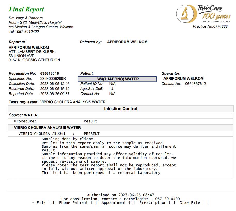236x211 pixels.
Task: Click the VIBRIO CHOLERA /100ml label
Action: (x=42, y=134)
